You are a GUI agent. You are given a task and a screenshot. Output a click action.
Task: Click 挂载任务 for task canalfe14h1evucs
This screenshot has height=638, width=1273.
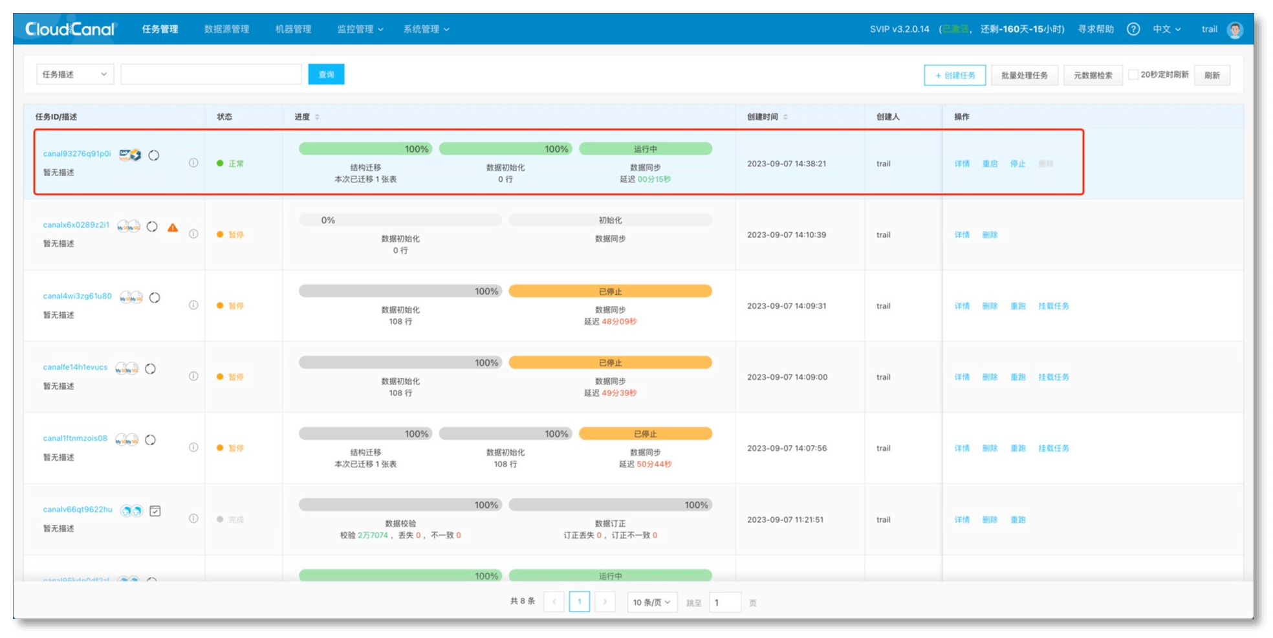click(1054, 377)
